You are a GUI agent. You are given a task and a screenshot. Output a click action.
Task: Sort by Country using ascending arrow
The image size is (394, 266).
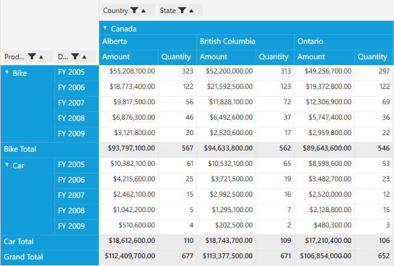144,11
